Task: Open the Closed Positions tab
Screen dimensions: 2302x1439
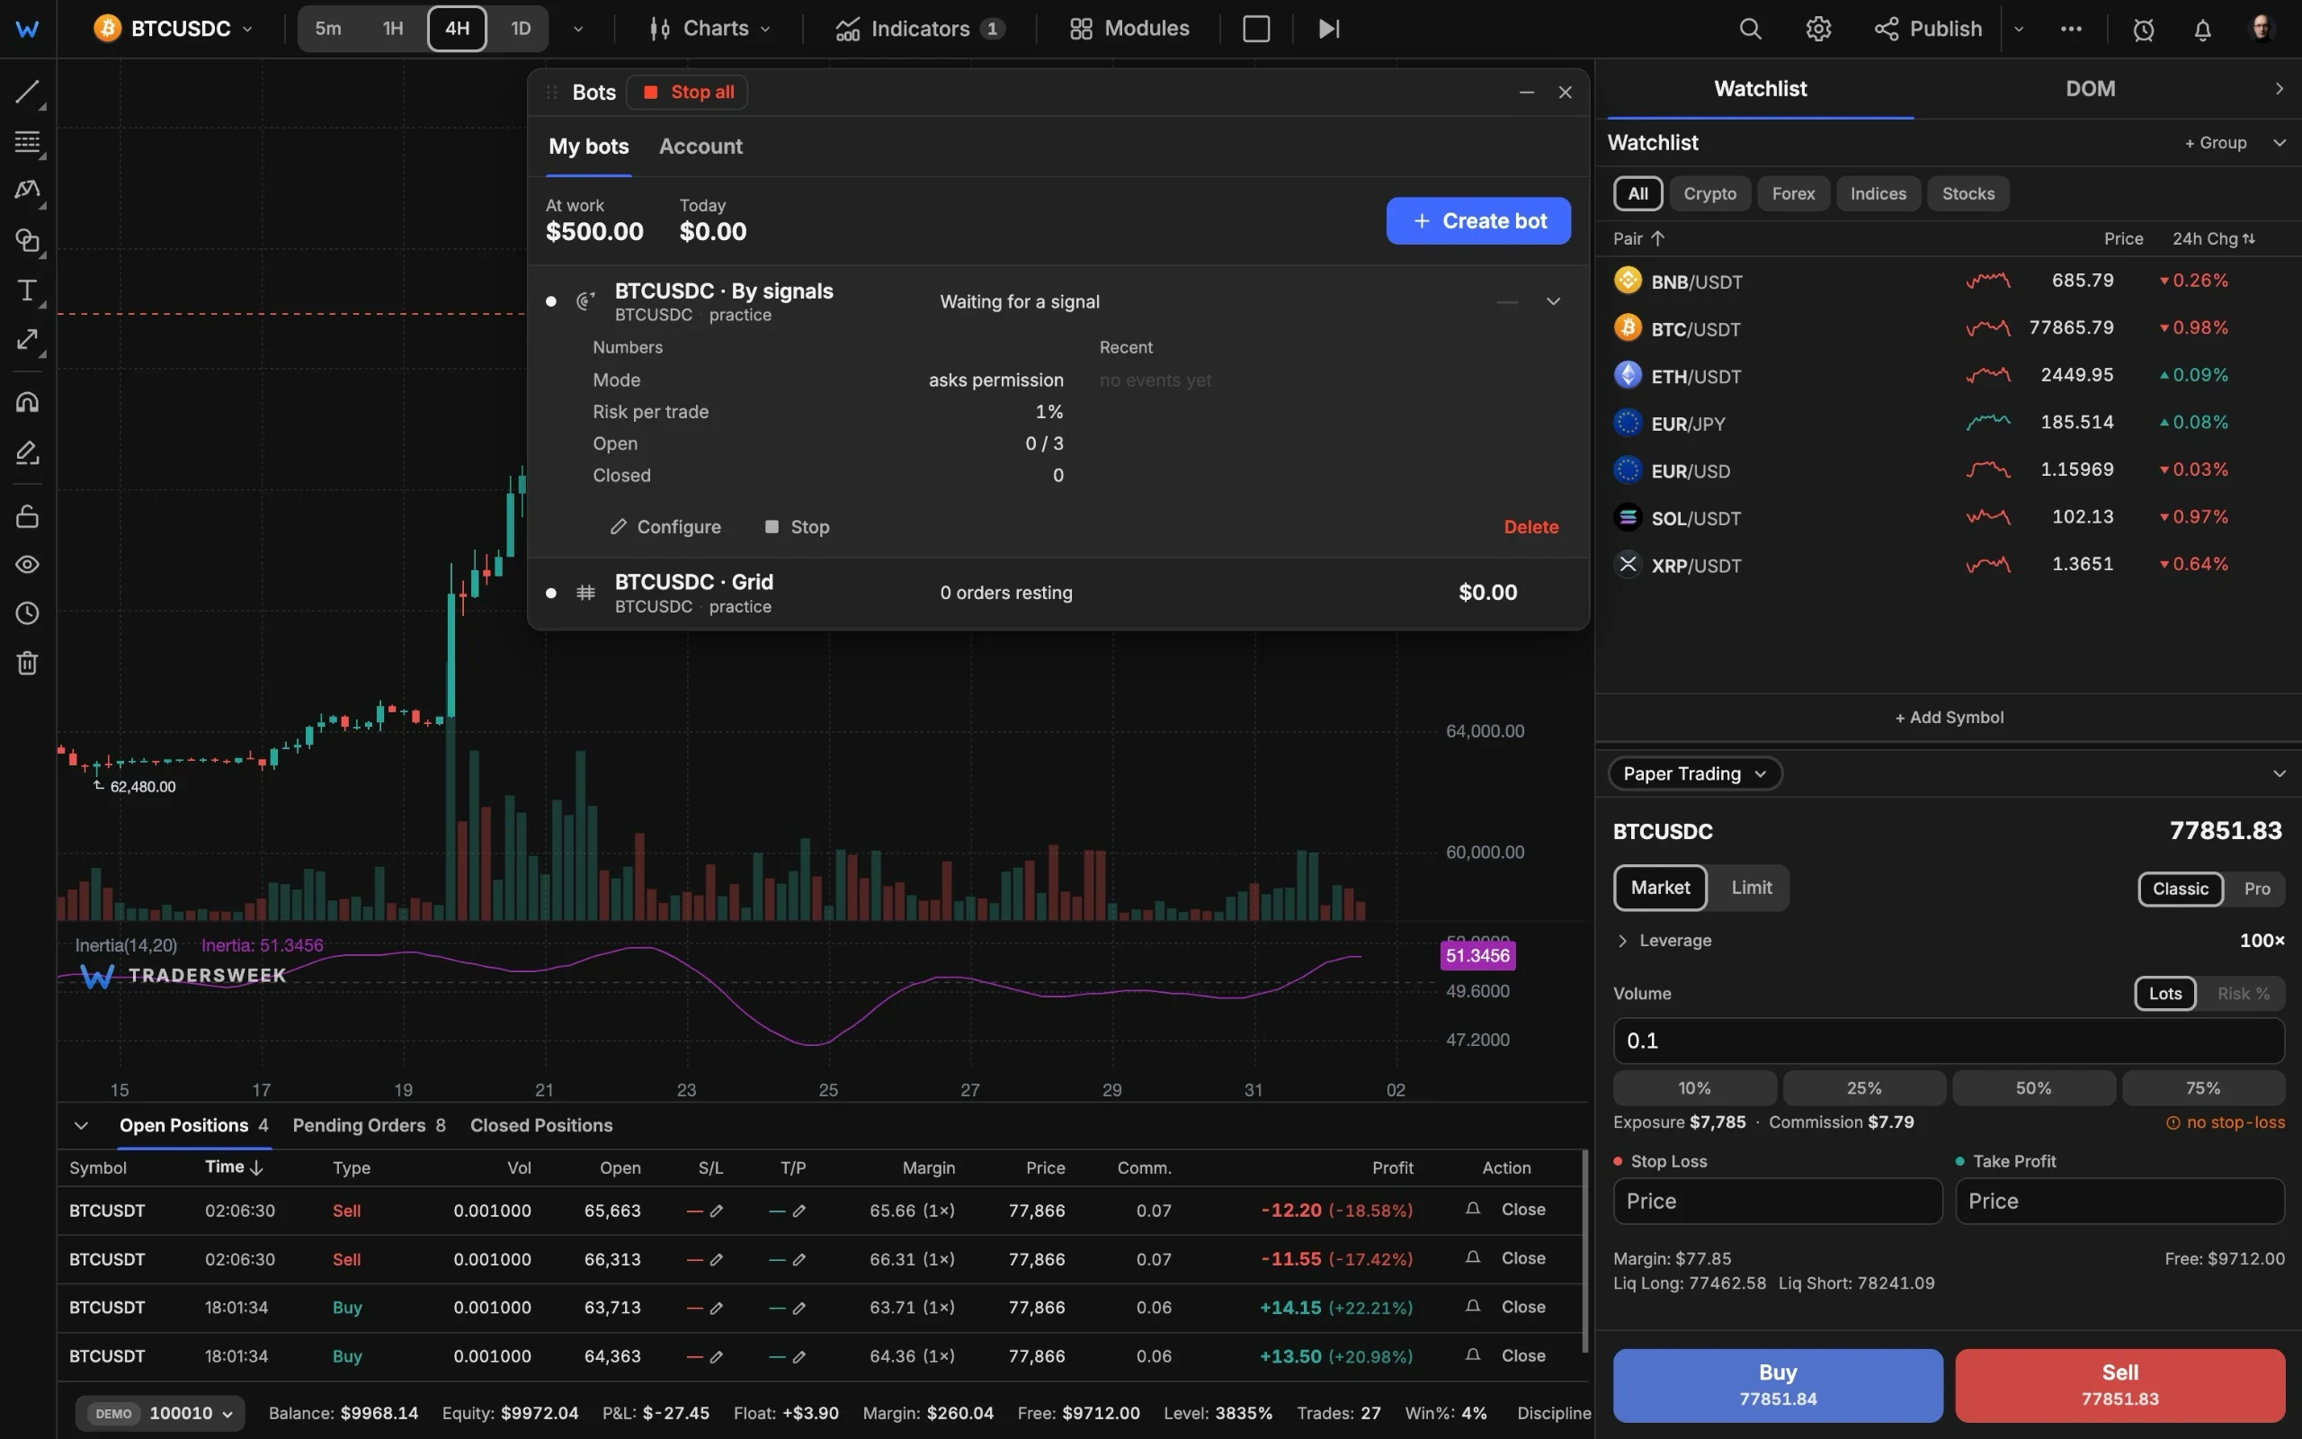Action: coord(540,1125)
